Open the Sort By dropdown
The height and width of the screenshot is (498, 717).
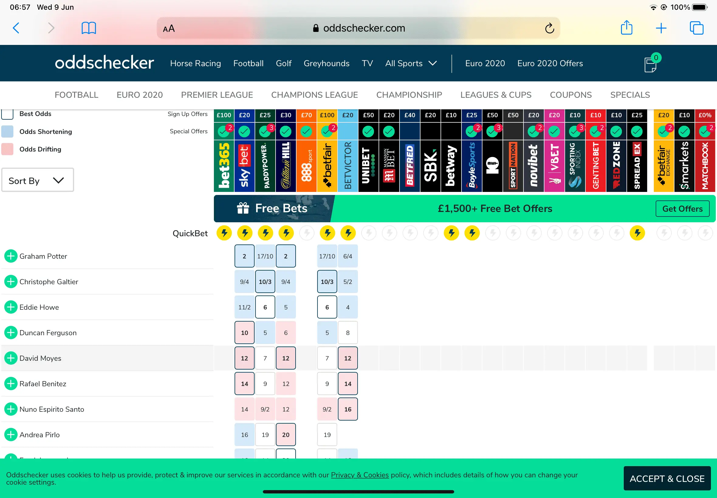click(37, 180)
